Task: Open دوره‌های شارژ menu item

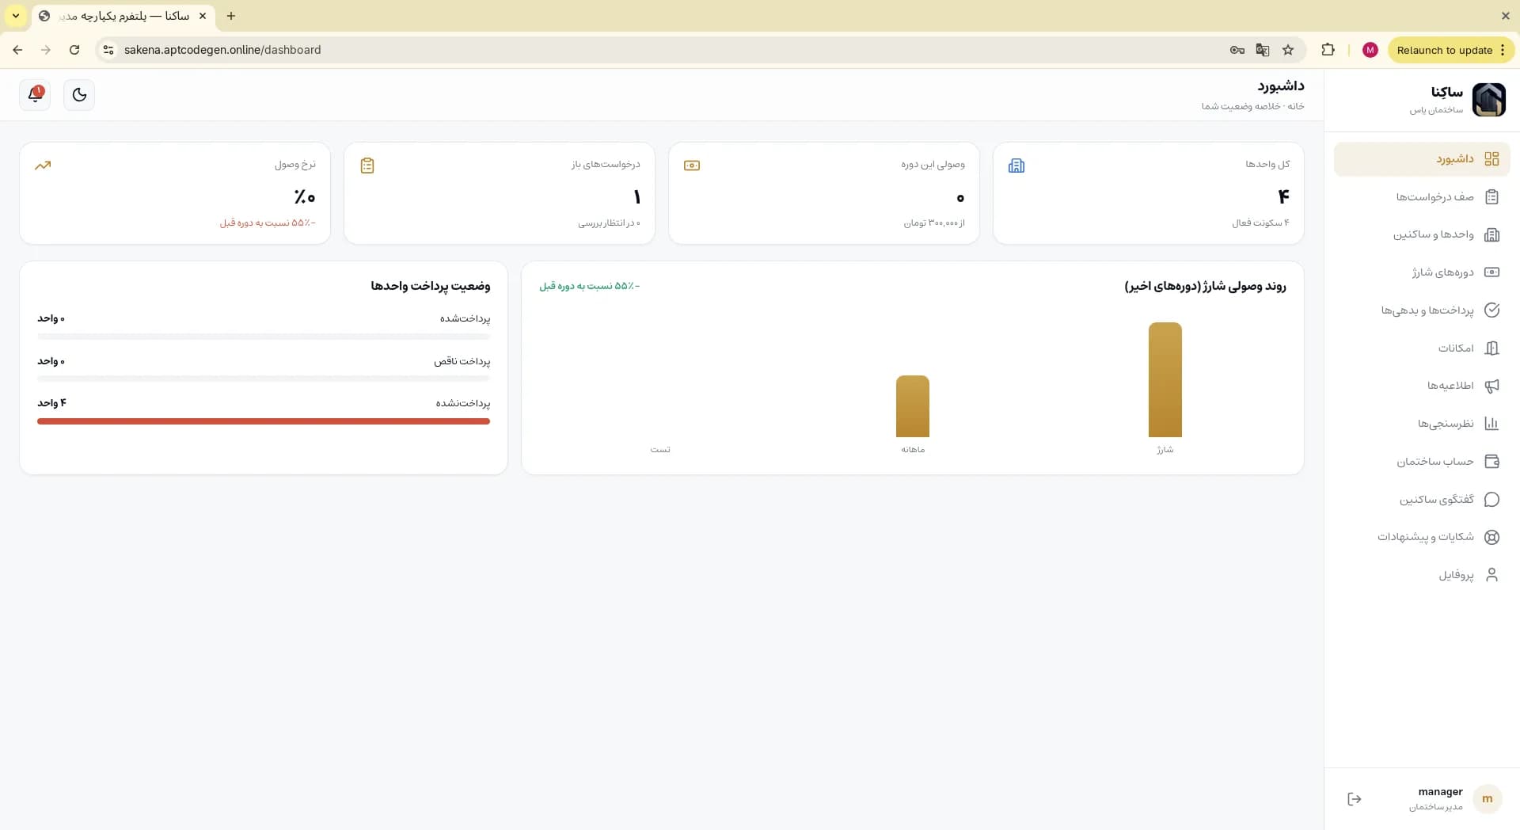Action: (x=1422, y=272)
